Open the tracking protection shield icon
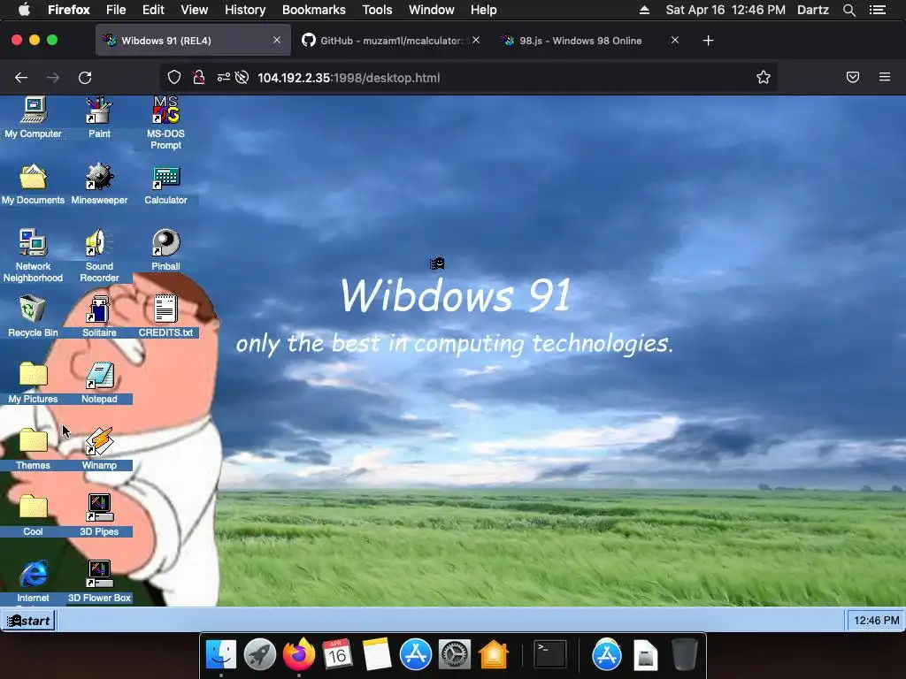This screenshot has width=906, height=679. 174,78
